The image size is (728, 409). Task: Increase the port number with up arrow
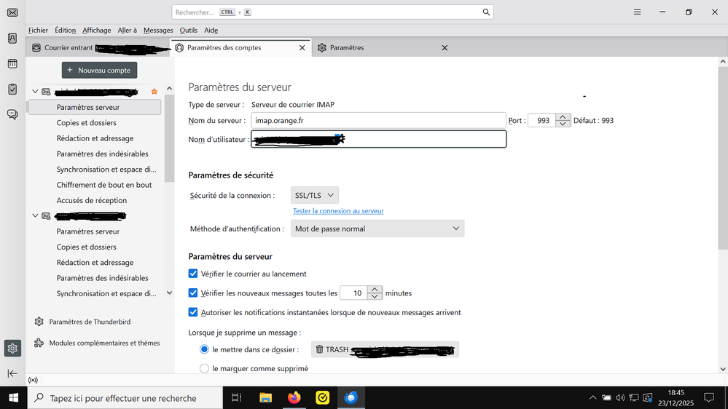coord(563,117)
